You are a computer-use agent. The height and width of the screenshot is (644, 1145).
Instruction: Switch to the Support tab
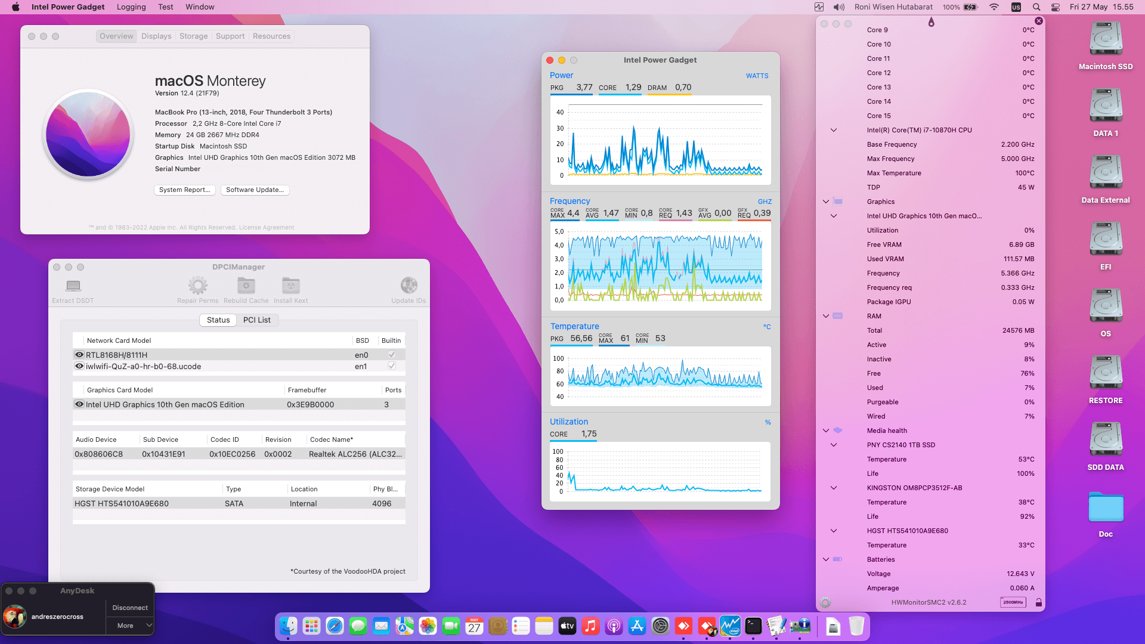click(230, 36)
